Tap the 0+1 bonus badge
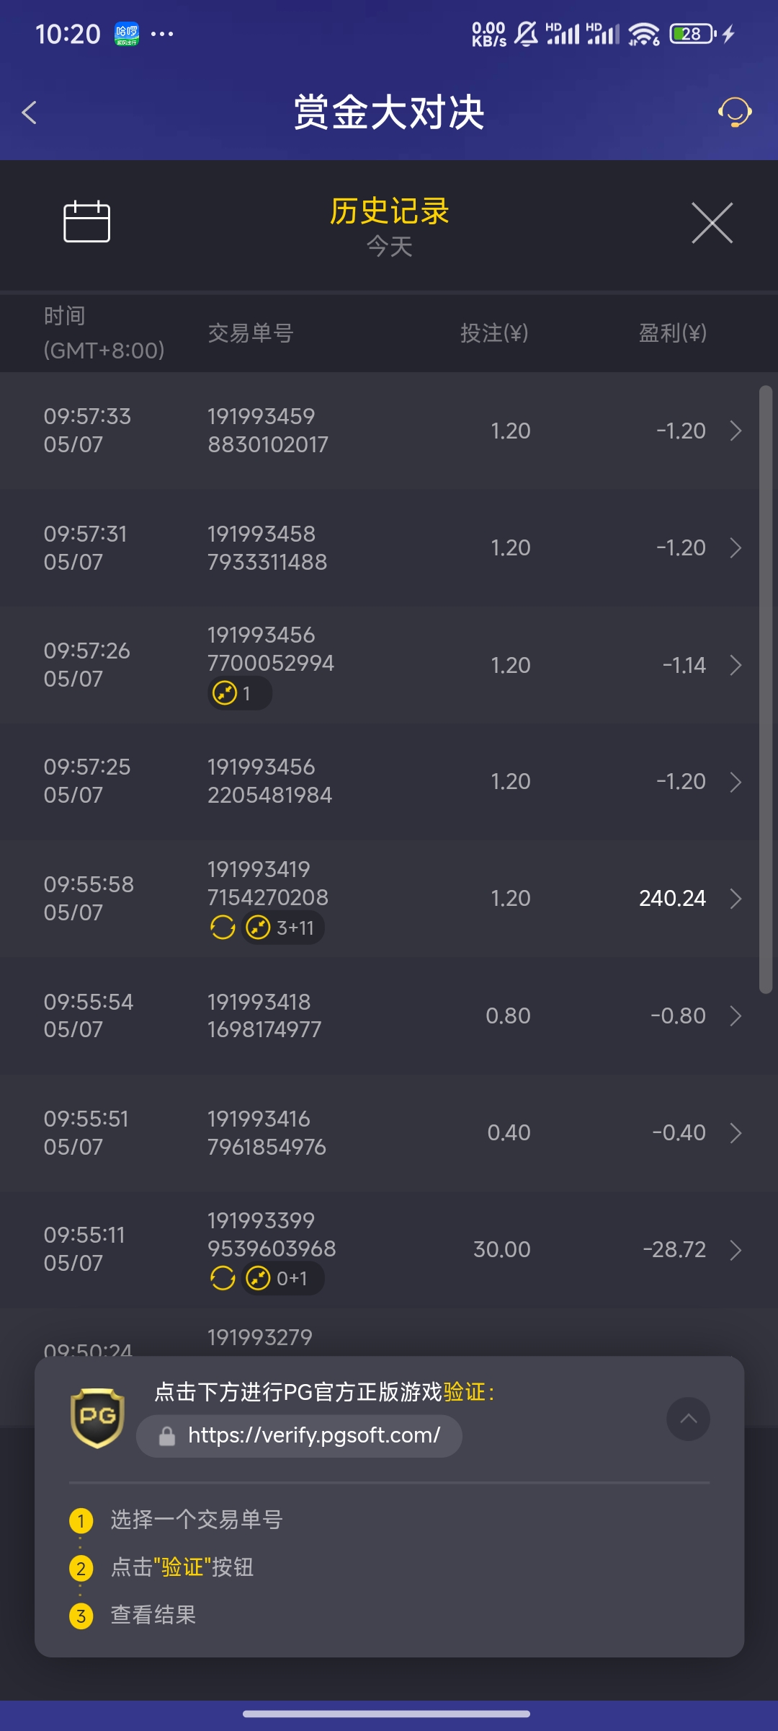 pyautogui.click(x=281, y=1278)
